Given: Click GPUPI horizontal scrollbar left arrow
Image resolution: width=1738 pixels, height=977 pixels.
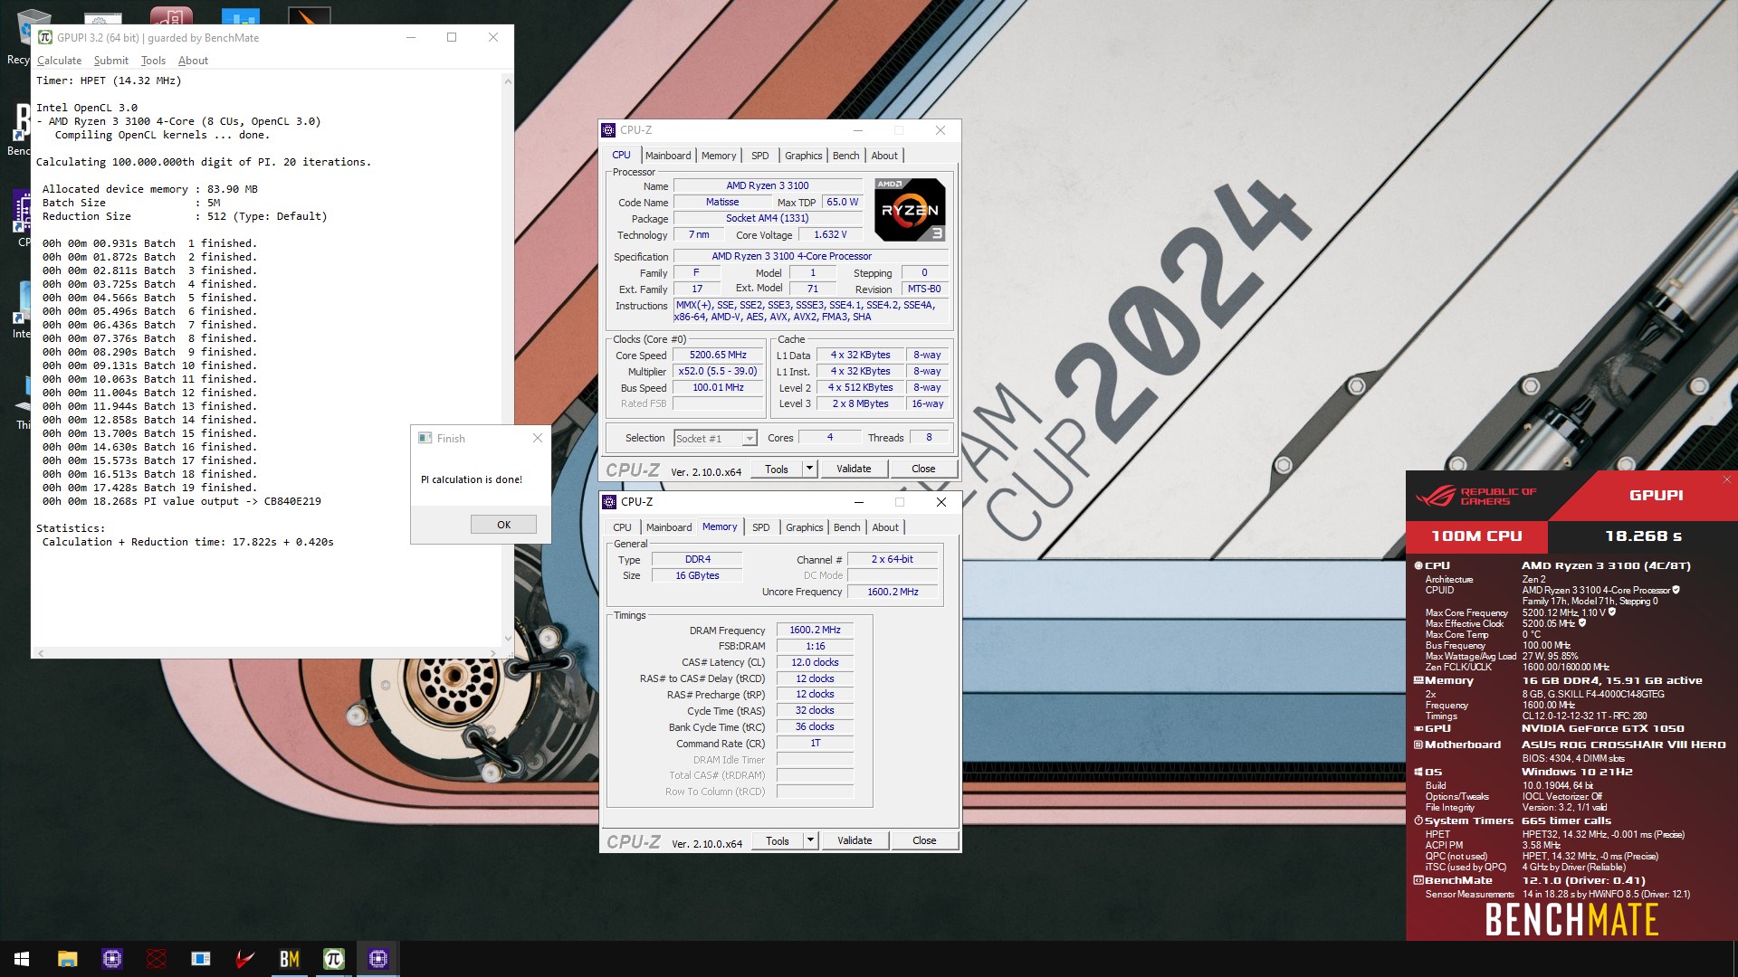Looking at the screenshot, I should click(x=41, y=652).
